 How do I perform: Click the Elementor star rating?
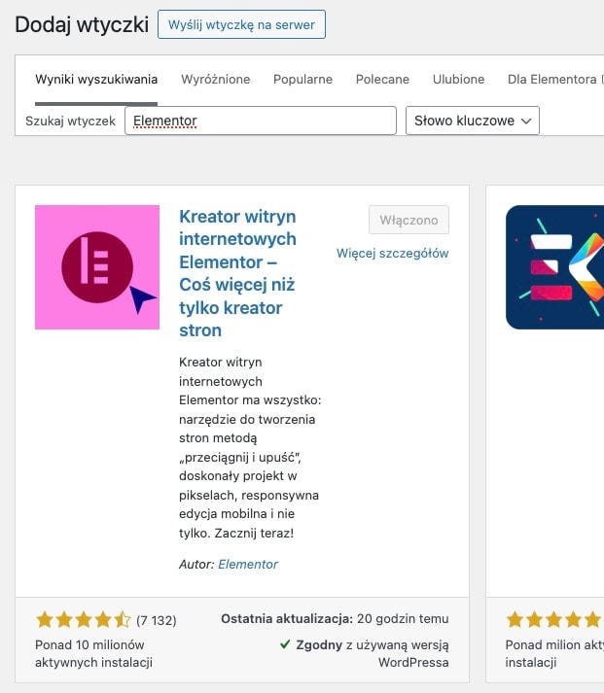tap(84, 620)
